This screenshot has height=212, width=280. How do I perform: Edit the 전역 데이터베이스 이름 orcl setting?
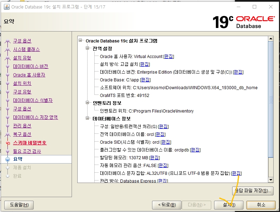160,134
